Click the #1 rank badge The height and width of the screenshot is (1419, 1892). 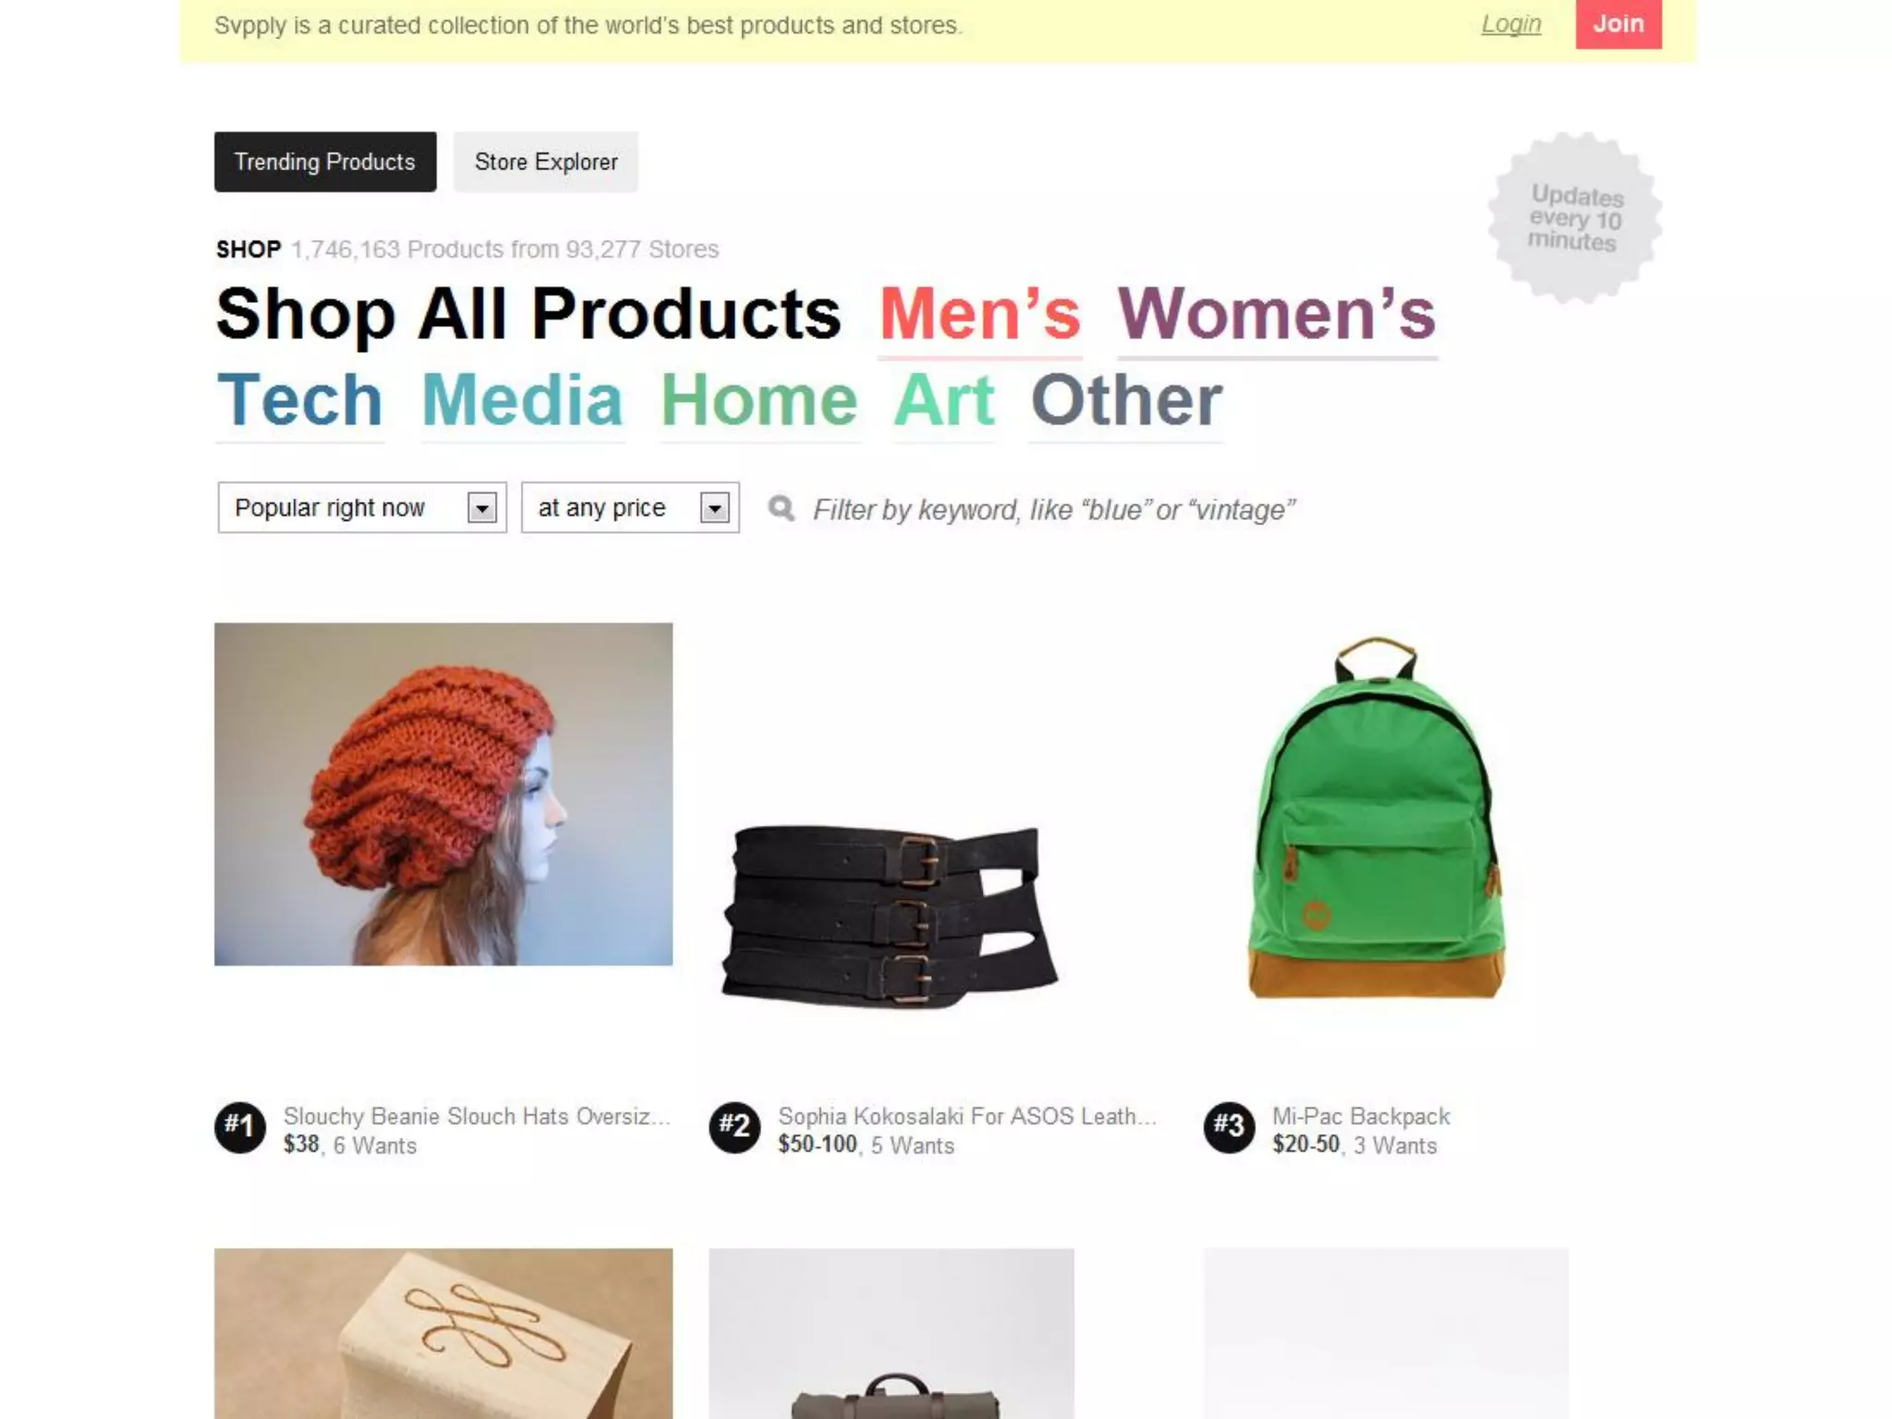point(240,1128)
